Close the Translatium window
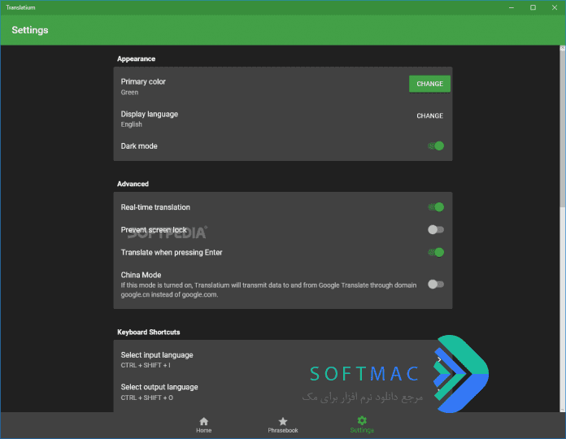 point(555,7)
